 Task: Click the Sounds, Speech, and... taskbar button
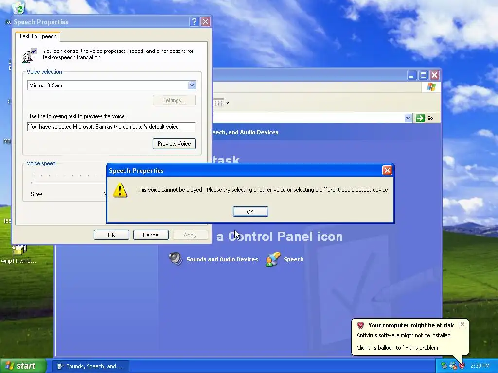pyautogui.click(x=91, y=366)
